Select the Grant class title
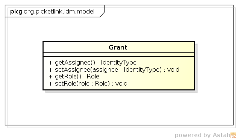This screenshot has height=140, width=238. click(118, 47)
